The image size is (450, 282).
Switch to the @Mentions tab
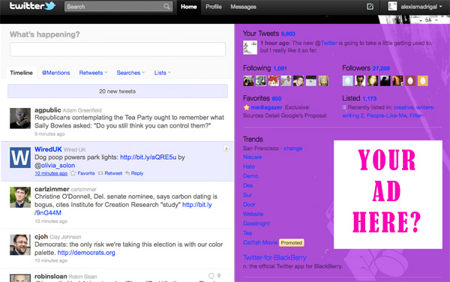click(56, 73)
